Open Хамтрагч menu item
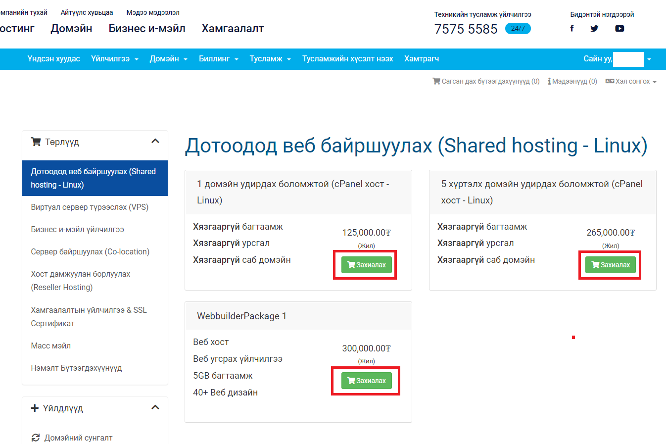The image size is (666, 444). click(422, 59)
